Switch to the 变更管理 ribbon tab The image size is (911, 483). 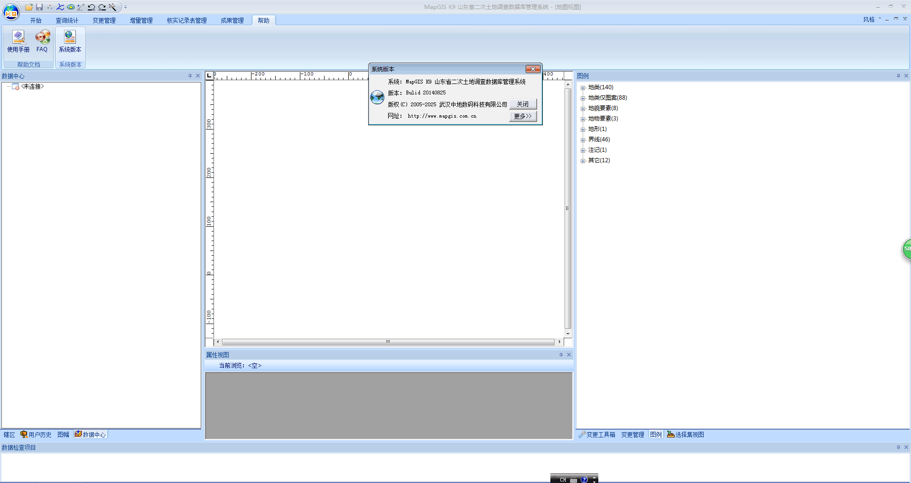click(x=104, y=20)
